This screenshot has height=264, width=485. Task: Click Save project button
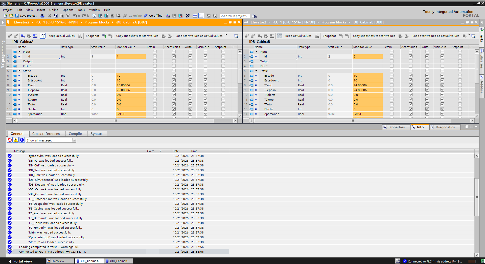(x=26, y=16)
